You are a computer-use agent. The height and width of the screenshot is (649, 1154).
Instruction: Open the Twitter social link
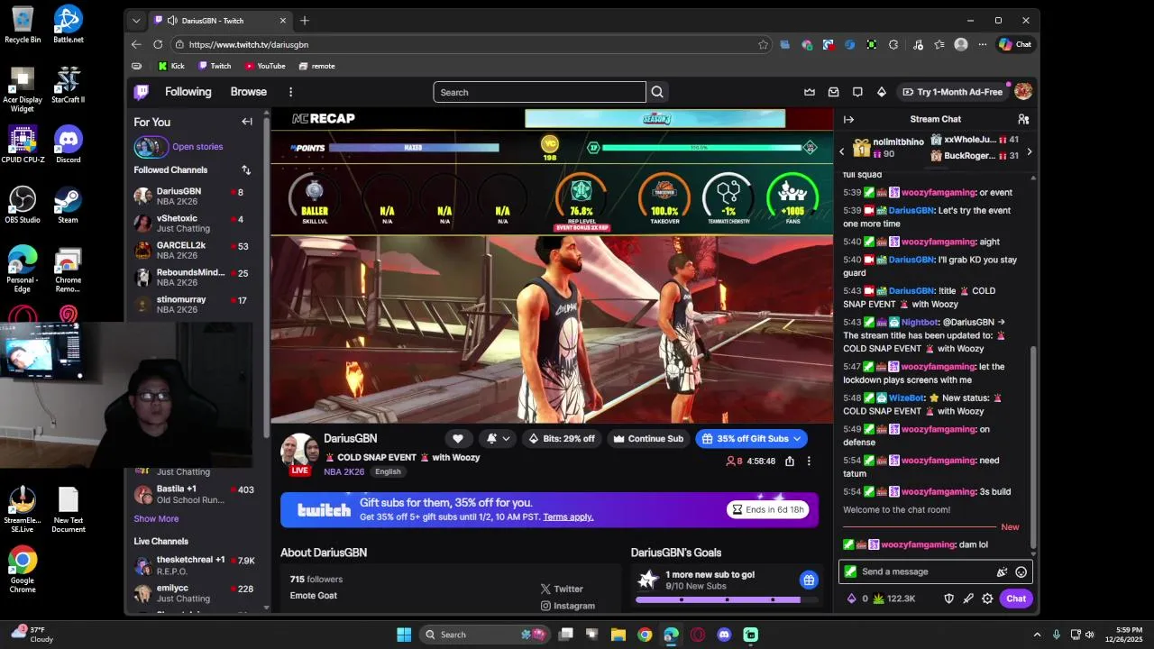click(561, 589)
